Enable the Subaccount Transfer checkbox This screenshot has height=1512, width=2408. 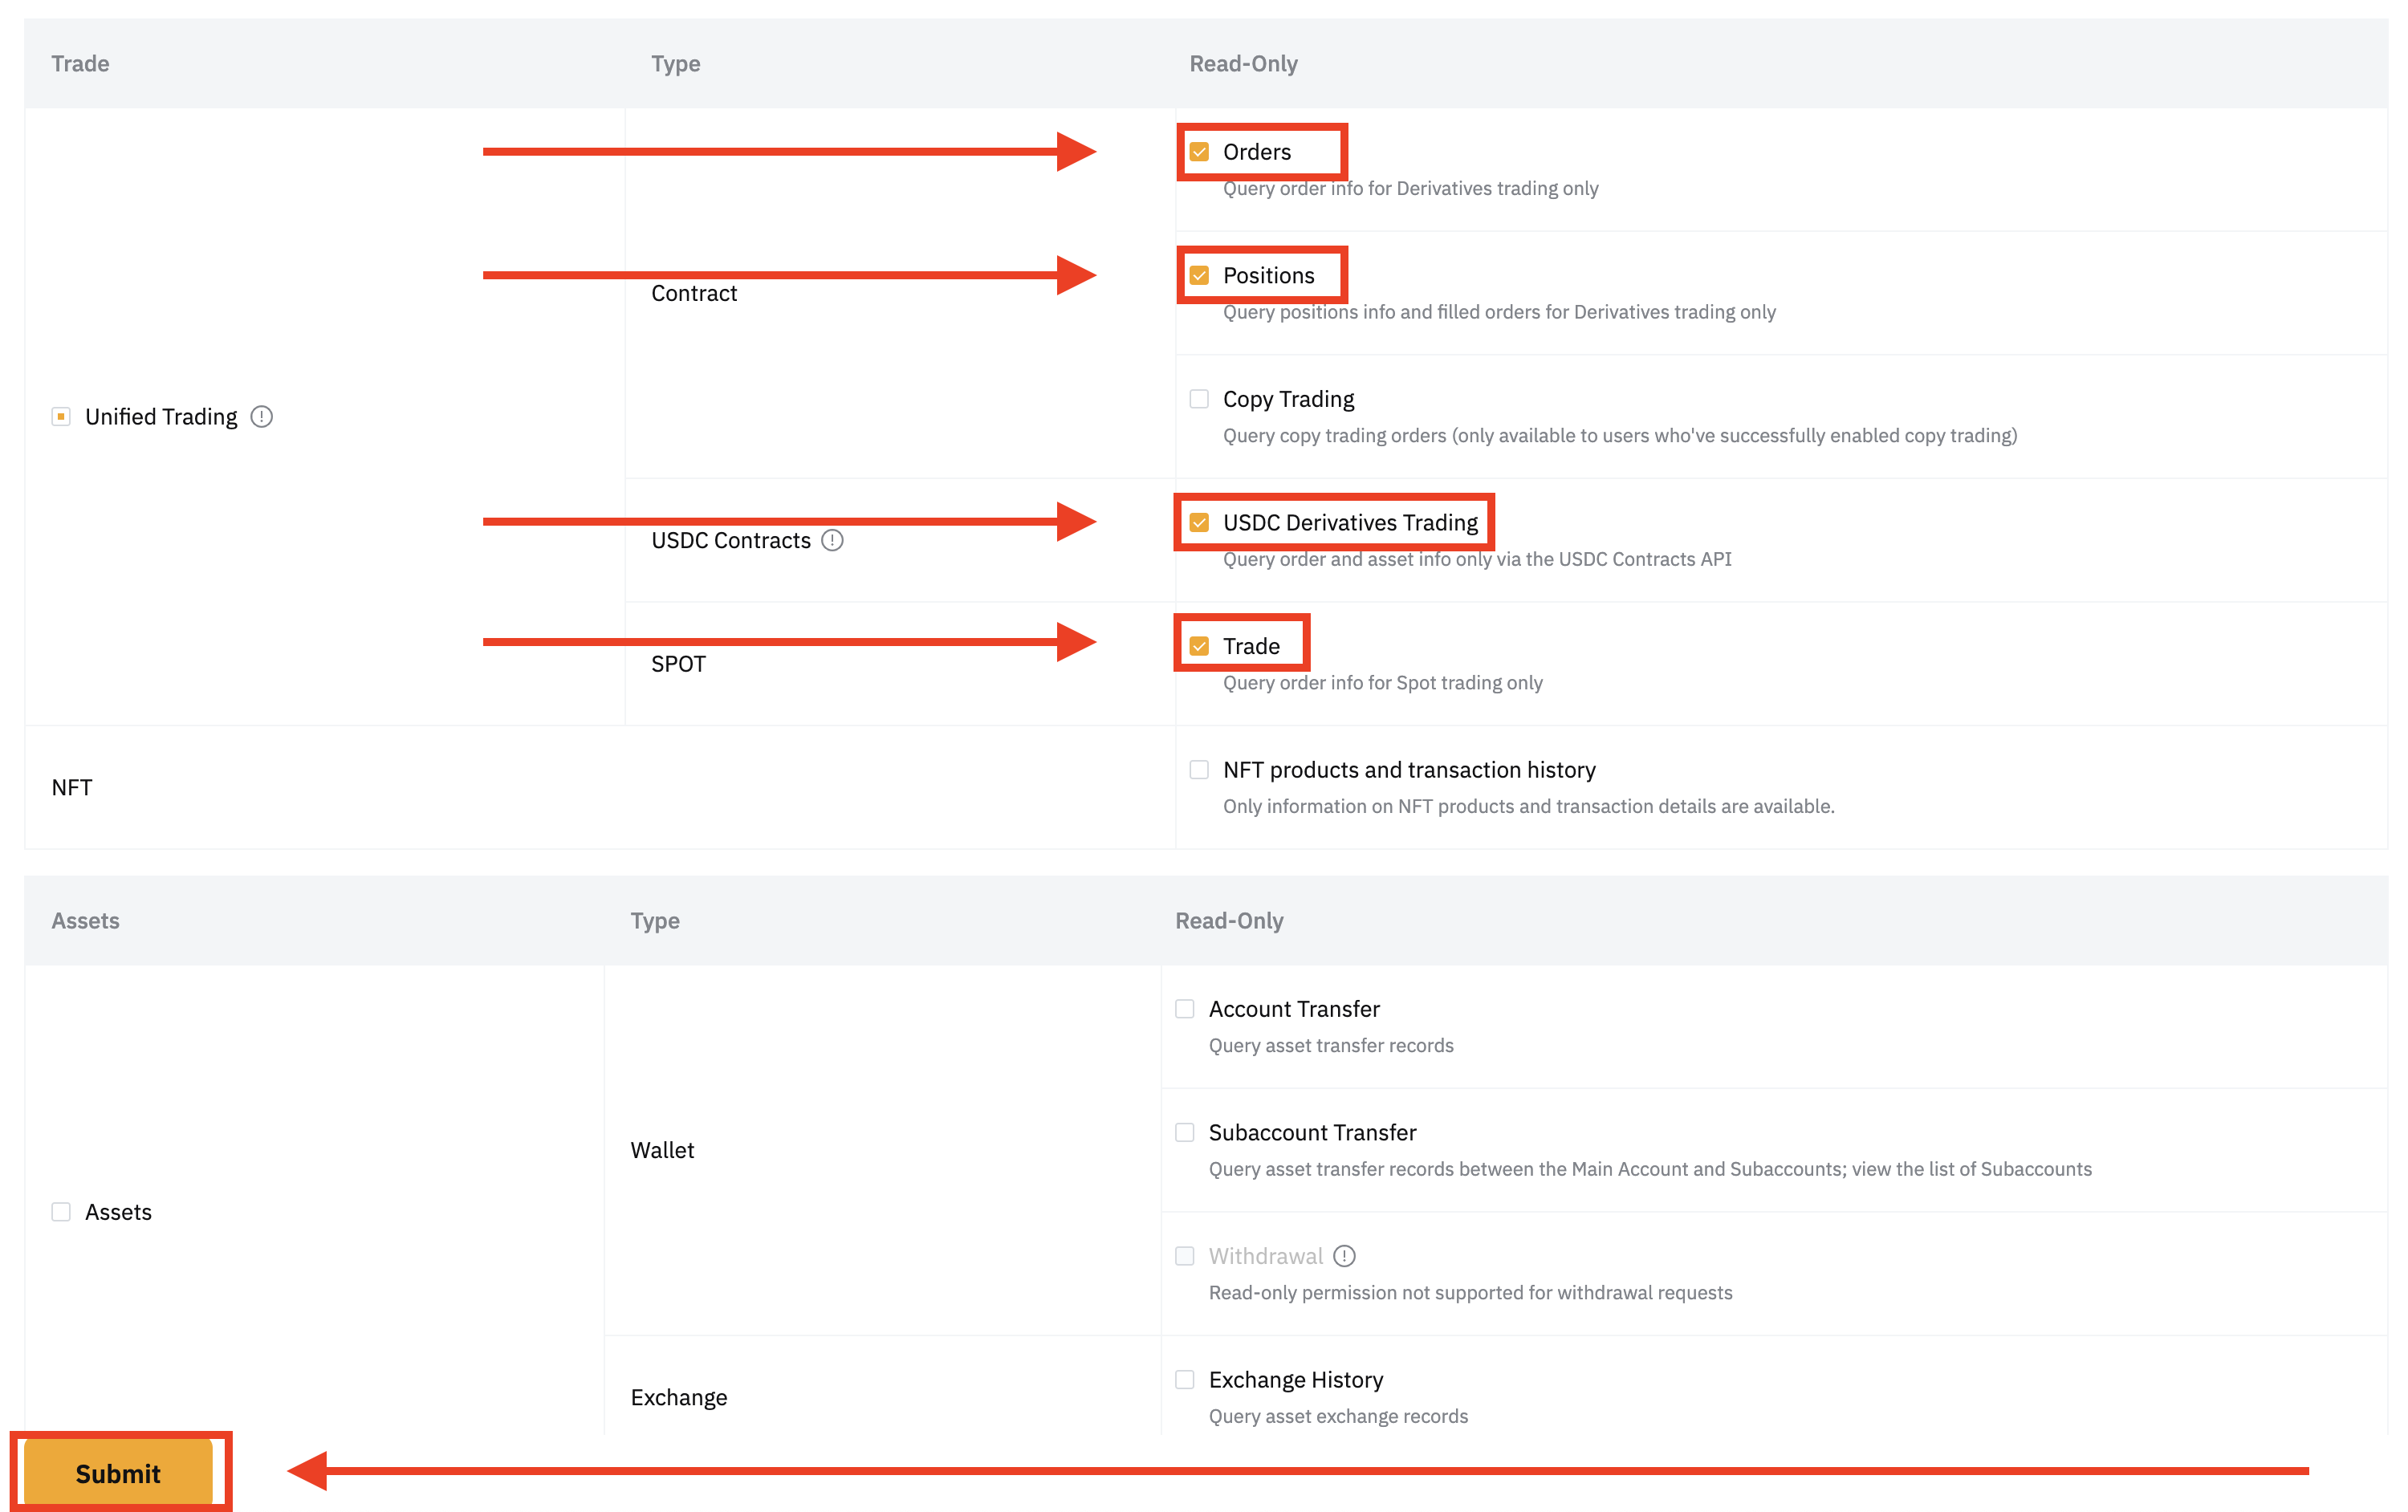click(x=1185, y=1132)
